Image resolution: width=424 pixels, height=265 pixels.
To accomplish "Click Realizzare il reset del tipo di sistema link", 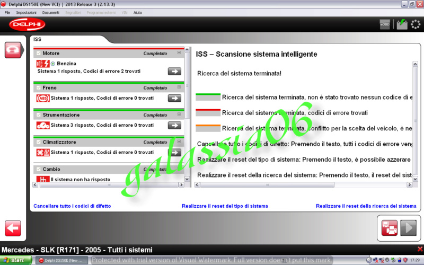I will pos(225,206).
